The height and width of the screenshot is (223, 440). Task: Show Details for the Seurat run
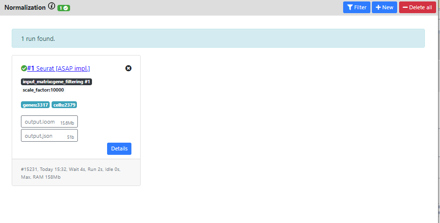click(119, 149)
